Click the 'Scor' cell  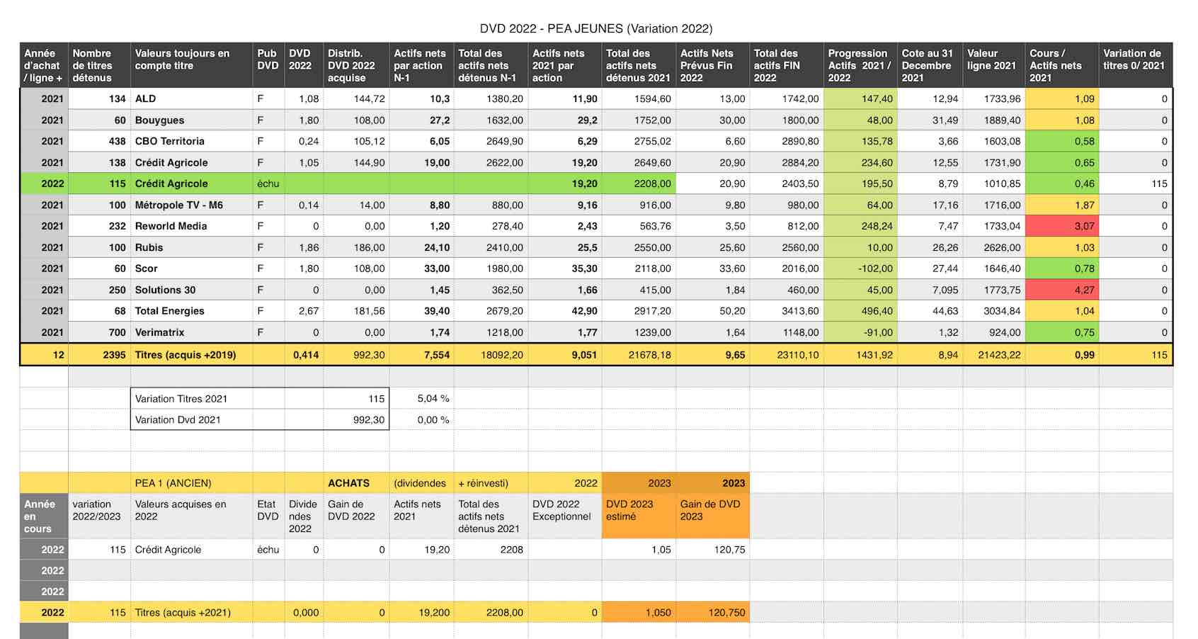click(x=191, y=268)
